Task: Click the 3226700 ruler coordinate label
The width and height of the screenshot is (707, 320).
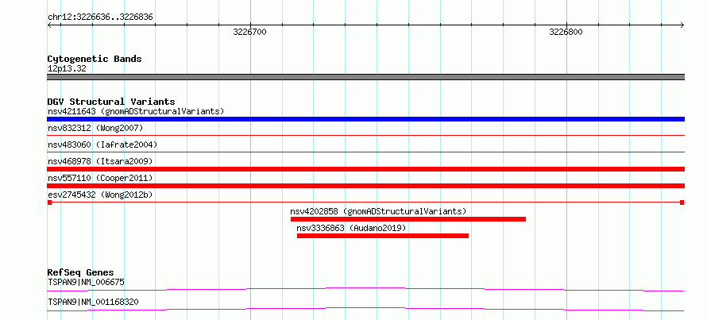Action: pos(249,32)
